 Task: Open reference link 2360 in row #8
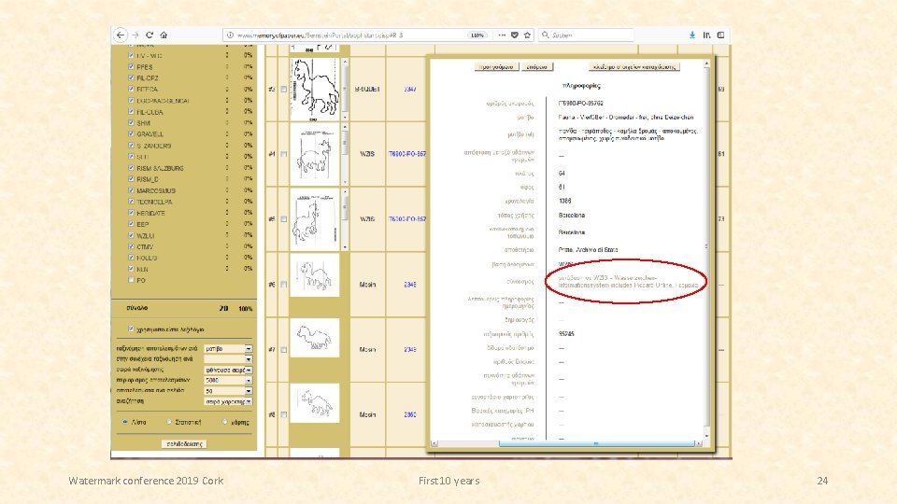coord(410,414)
